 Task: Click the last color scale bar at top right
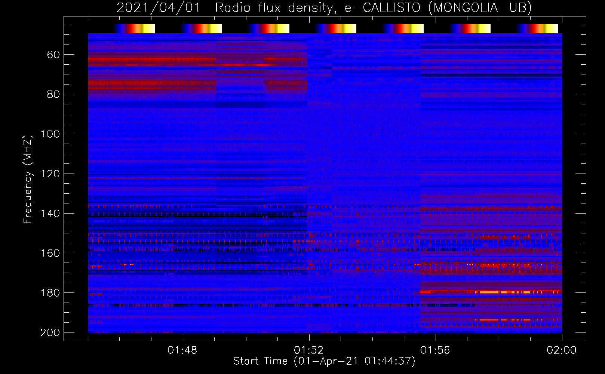(537, 28)
